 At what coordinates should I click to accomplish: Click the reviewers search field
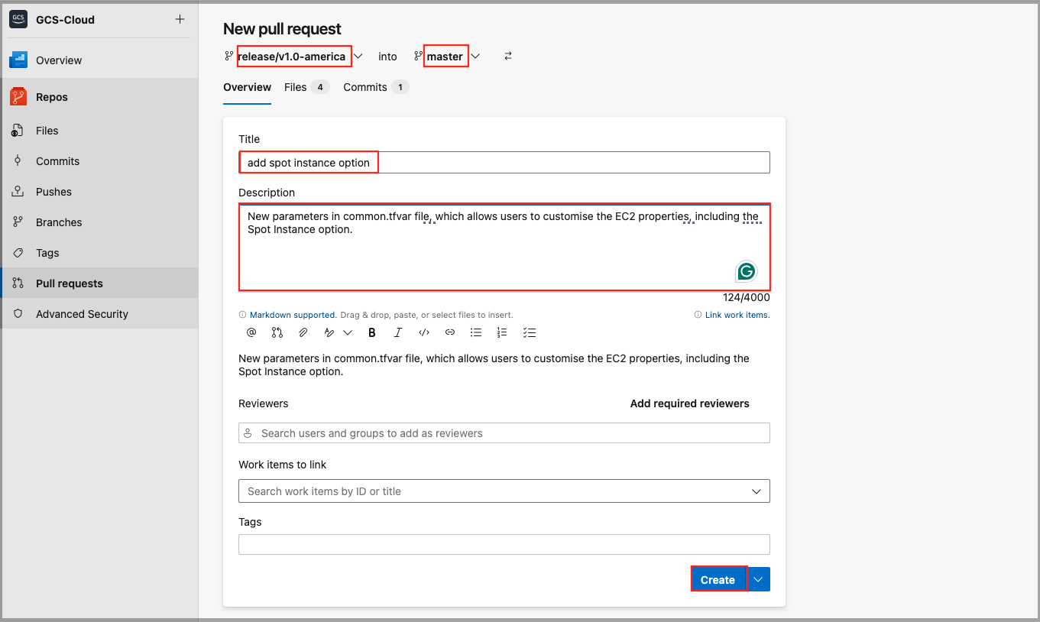pos(504,433)
